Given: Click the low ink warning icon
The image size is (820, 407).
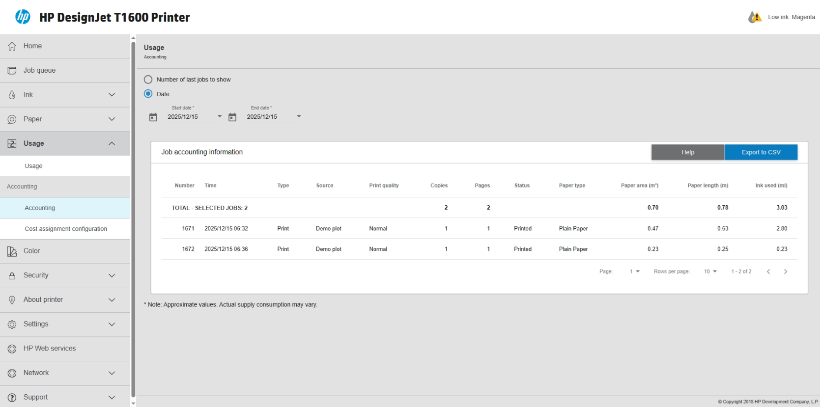Looking at the screenshot, I should pyautogui.click(x=755, y=17).
